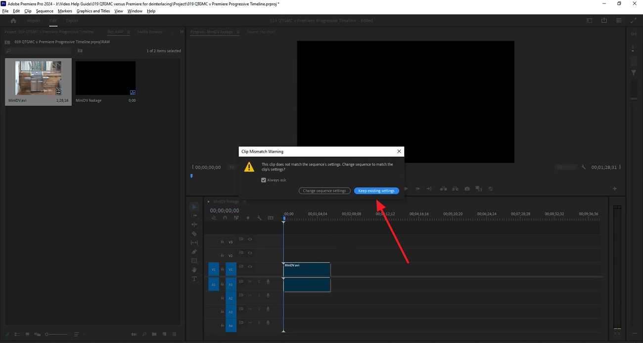The height and width of the screenshot is (343, 643).
Task: Click the Lift button in Program monitor
Action: tap(443, 188)
